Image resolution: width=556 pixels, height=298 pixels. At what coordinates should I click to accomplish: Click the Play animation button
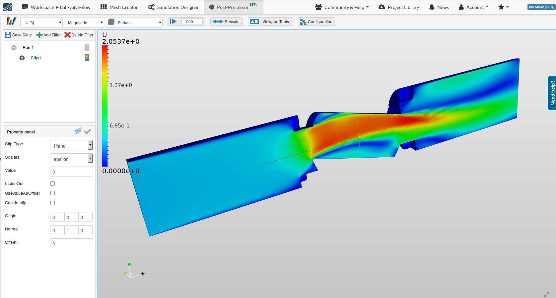click(173, 21)
